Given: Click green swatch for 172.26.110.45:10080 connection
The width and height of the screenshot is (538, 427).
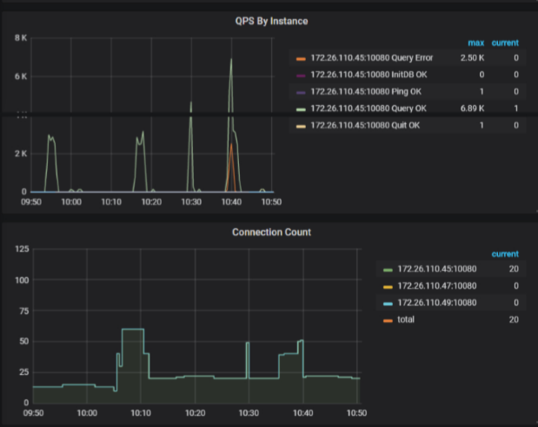Looking at the screenshot, I should click(x=388, y=270).
